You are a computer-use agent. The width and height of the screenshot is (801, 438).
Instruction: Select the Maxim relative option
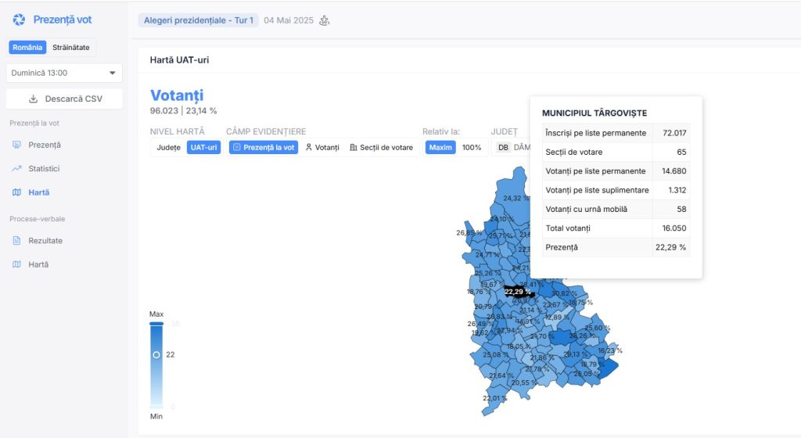coord(441,147)
